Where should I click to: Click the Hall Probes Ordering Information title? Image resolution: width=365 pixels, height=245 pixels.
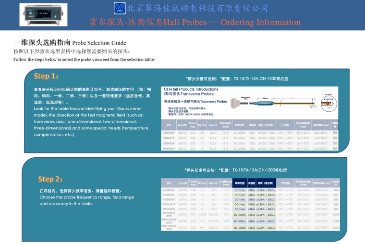[195, 22]
